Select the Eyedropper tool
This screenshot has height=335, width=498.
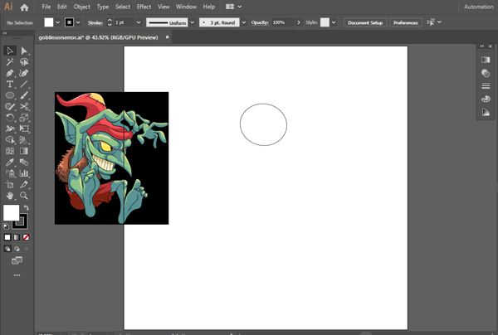click(10, 162)
